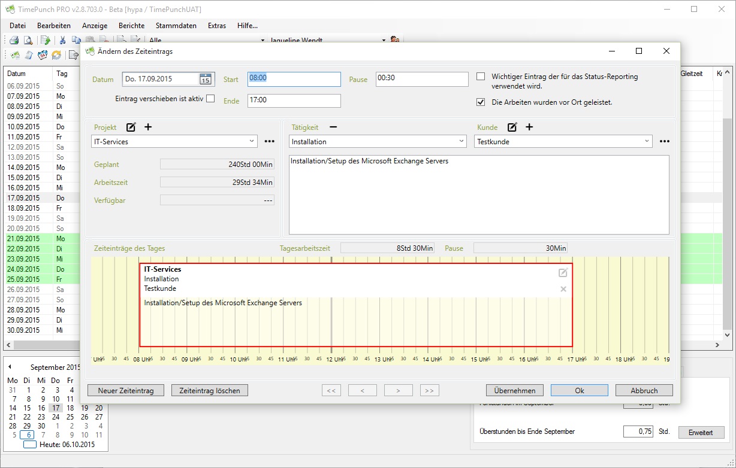Click the edit icon in timeline entry
This screenshot has width=736, height=468.
pos(563,273)
